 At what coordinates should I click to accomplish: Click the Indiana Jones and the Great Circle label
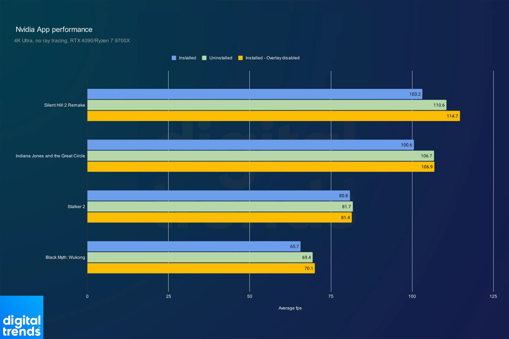pos(50,156)
